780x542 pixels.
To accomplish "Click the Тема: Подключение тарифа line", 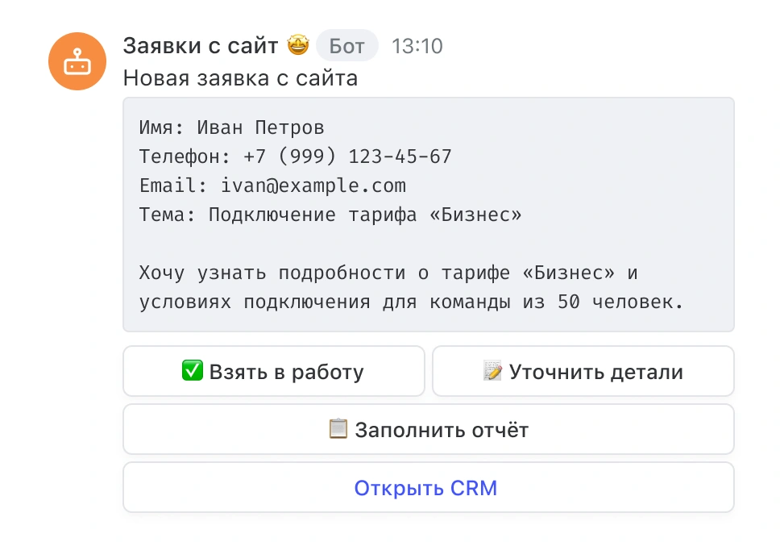I will tap(330, 215).
